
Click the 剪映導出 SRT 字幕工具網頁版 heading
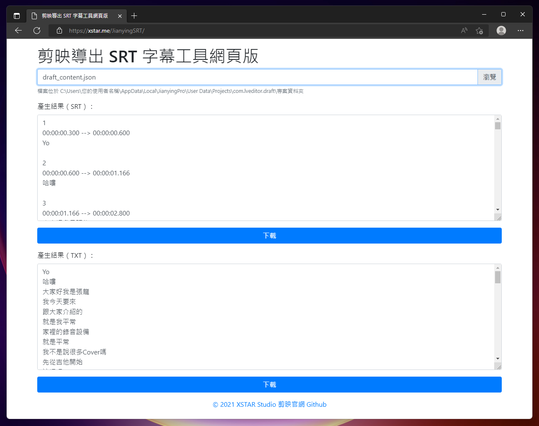[148, 56]
